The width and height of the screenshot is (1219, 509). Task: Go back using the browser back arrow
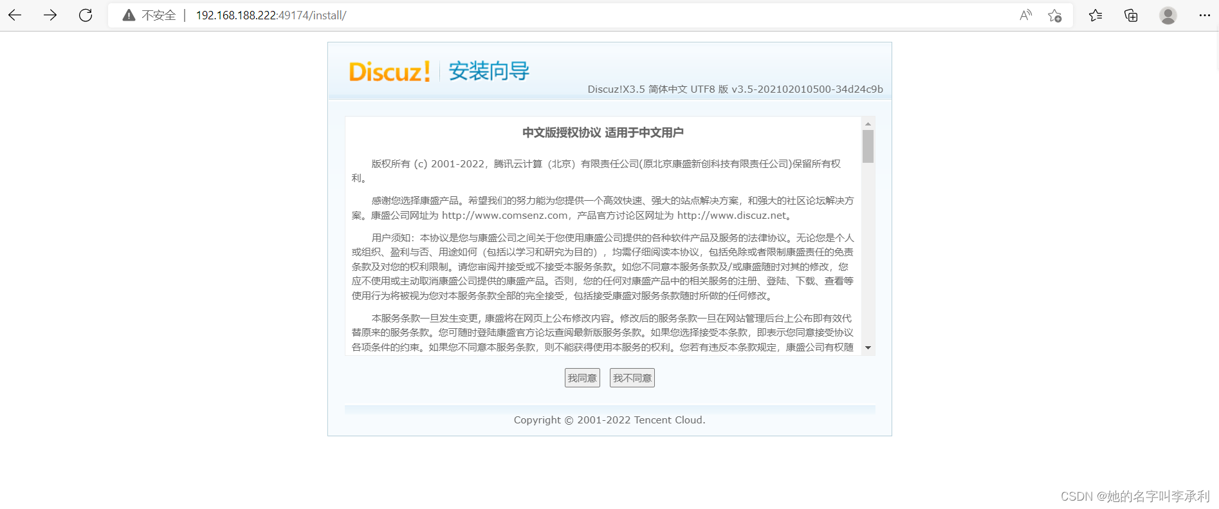click(15, 15)
